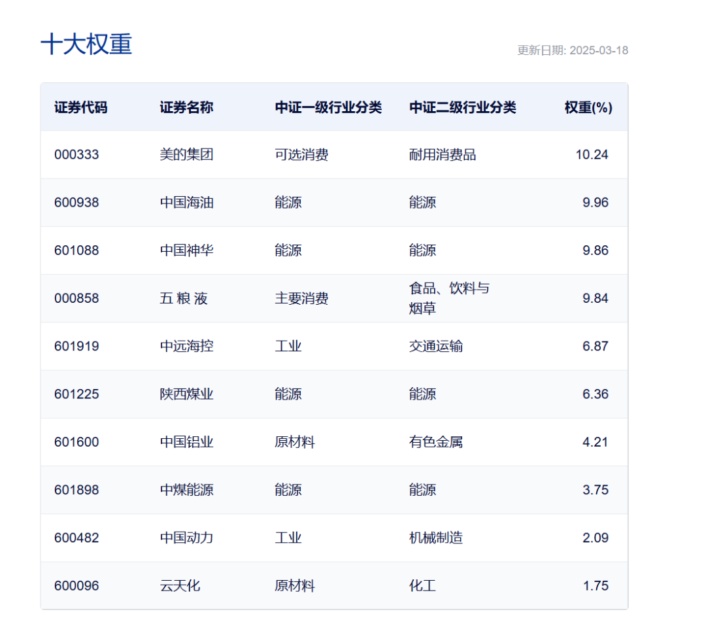Viewport: 706px width, 635px height.
Task: Click the 证券名称 column header
Action: pyautogui.click(x=186, y=107)
